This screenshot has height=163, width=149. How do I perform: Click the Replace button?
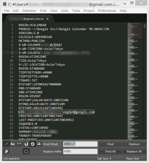coord(134,144)
